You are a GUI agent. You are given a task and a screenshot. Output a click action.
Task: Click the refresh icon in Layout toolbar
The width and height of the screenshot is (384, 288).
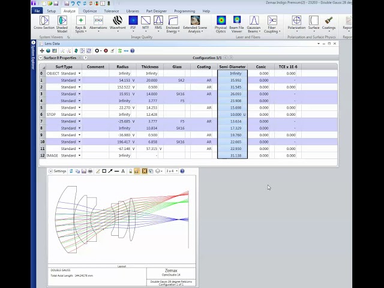(x=71, y=171)
